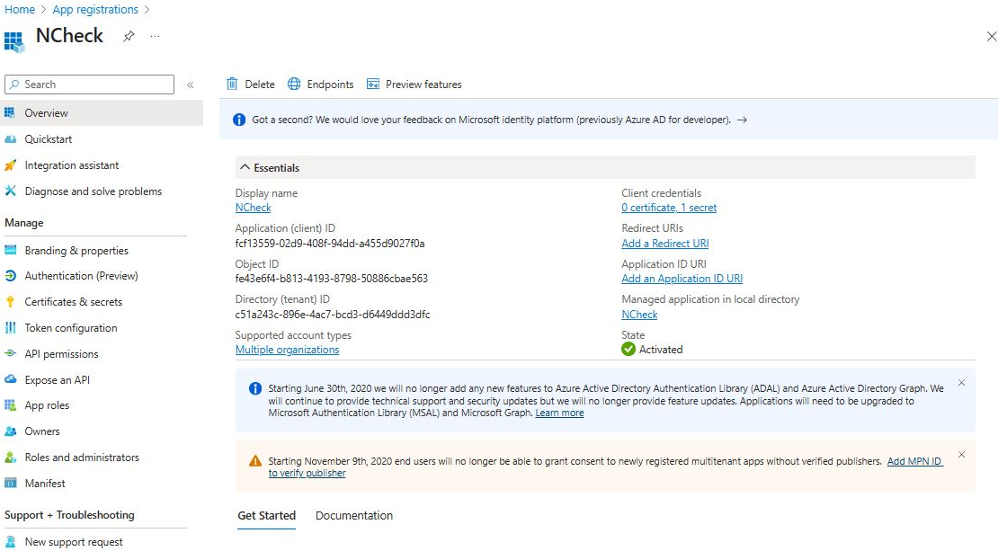Click the pin icon next to NCheck title

[129, 36]
